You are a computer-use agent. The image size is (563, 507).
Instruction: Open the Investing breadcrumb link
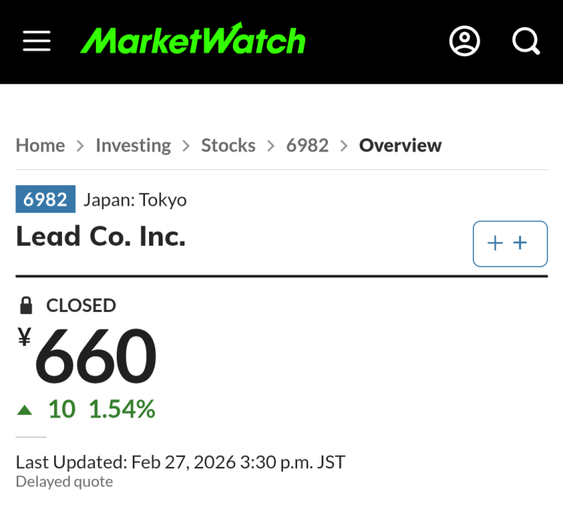point(133,146)
